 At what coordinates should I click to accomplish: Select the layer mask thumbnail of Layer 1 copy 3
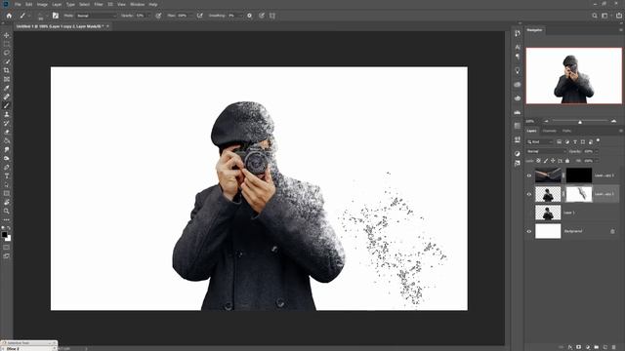579,175
